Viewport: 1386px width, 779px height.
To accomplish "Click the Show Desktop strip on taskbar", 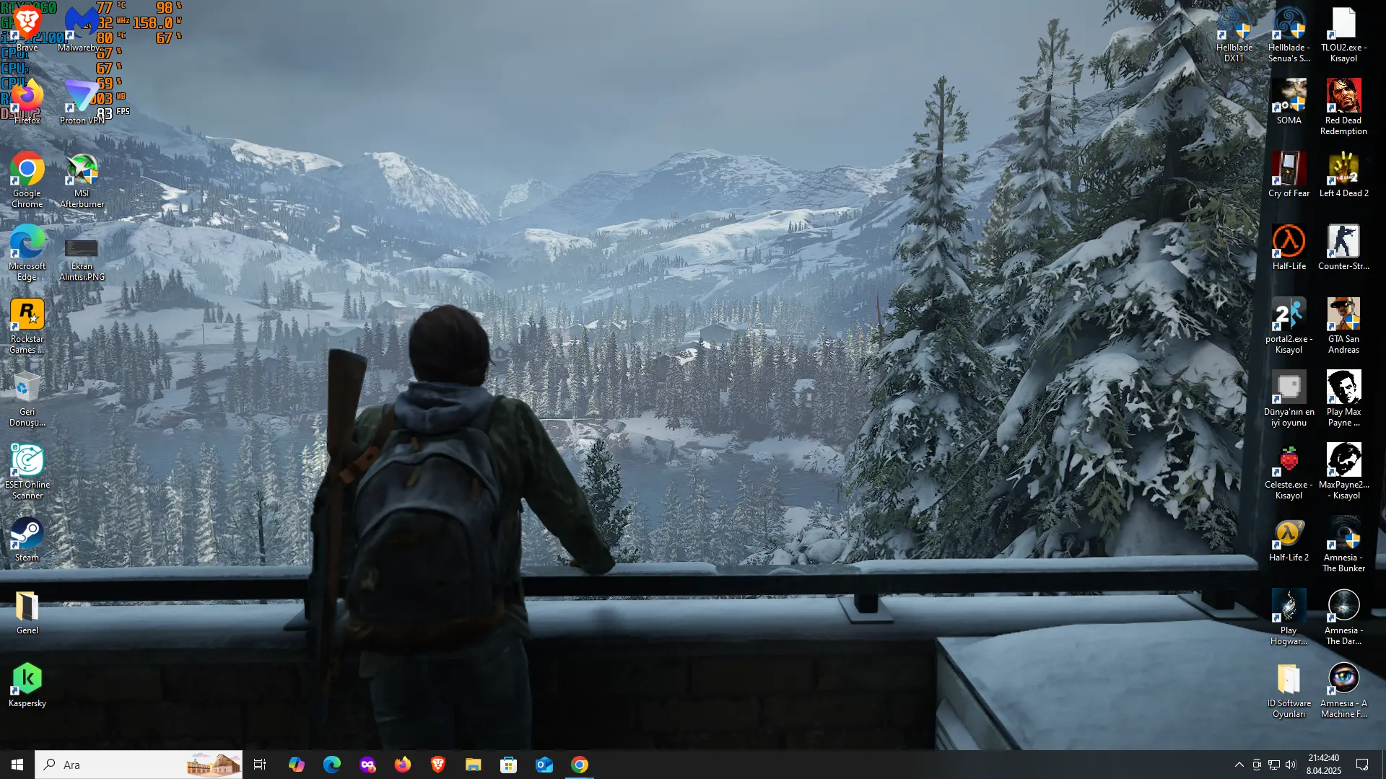I will pyautogui.click(x=1383, y=765).
